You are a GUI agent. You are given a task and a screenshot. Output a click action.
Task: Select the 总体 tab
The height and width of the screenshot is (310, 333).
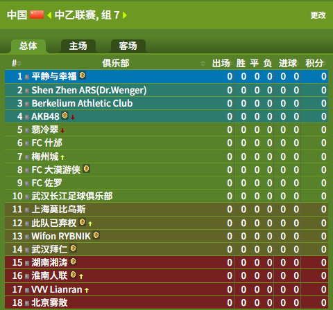(x=28, y=46)
